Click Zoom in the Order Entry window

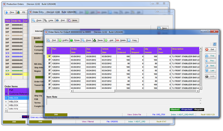(x=37, y=20)
